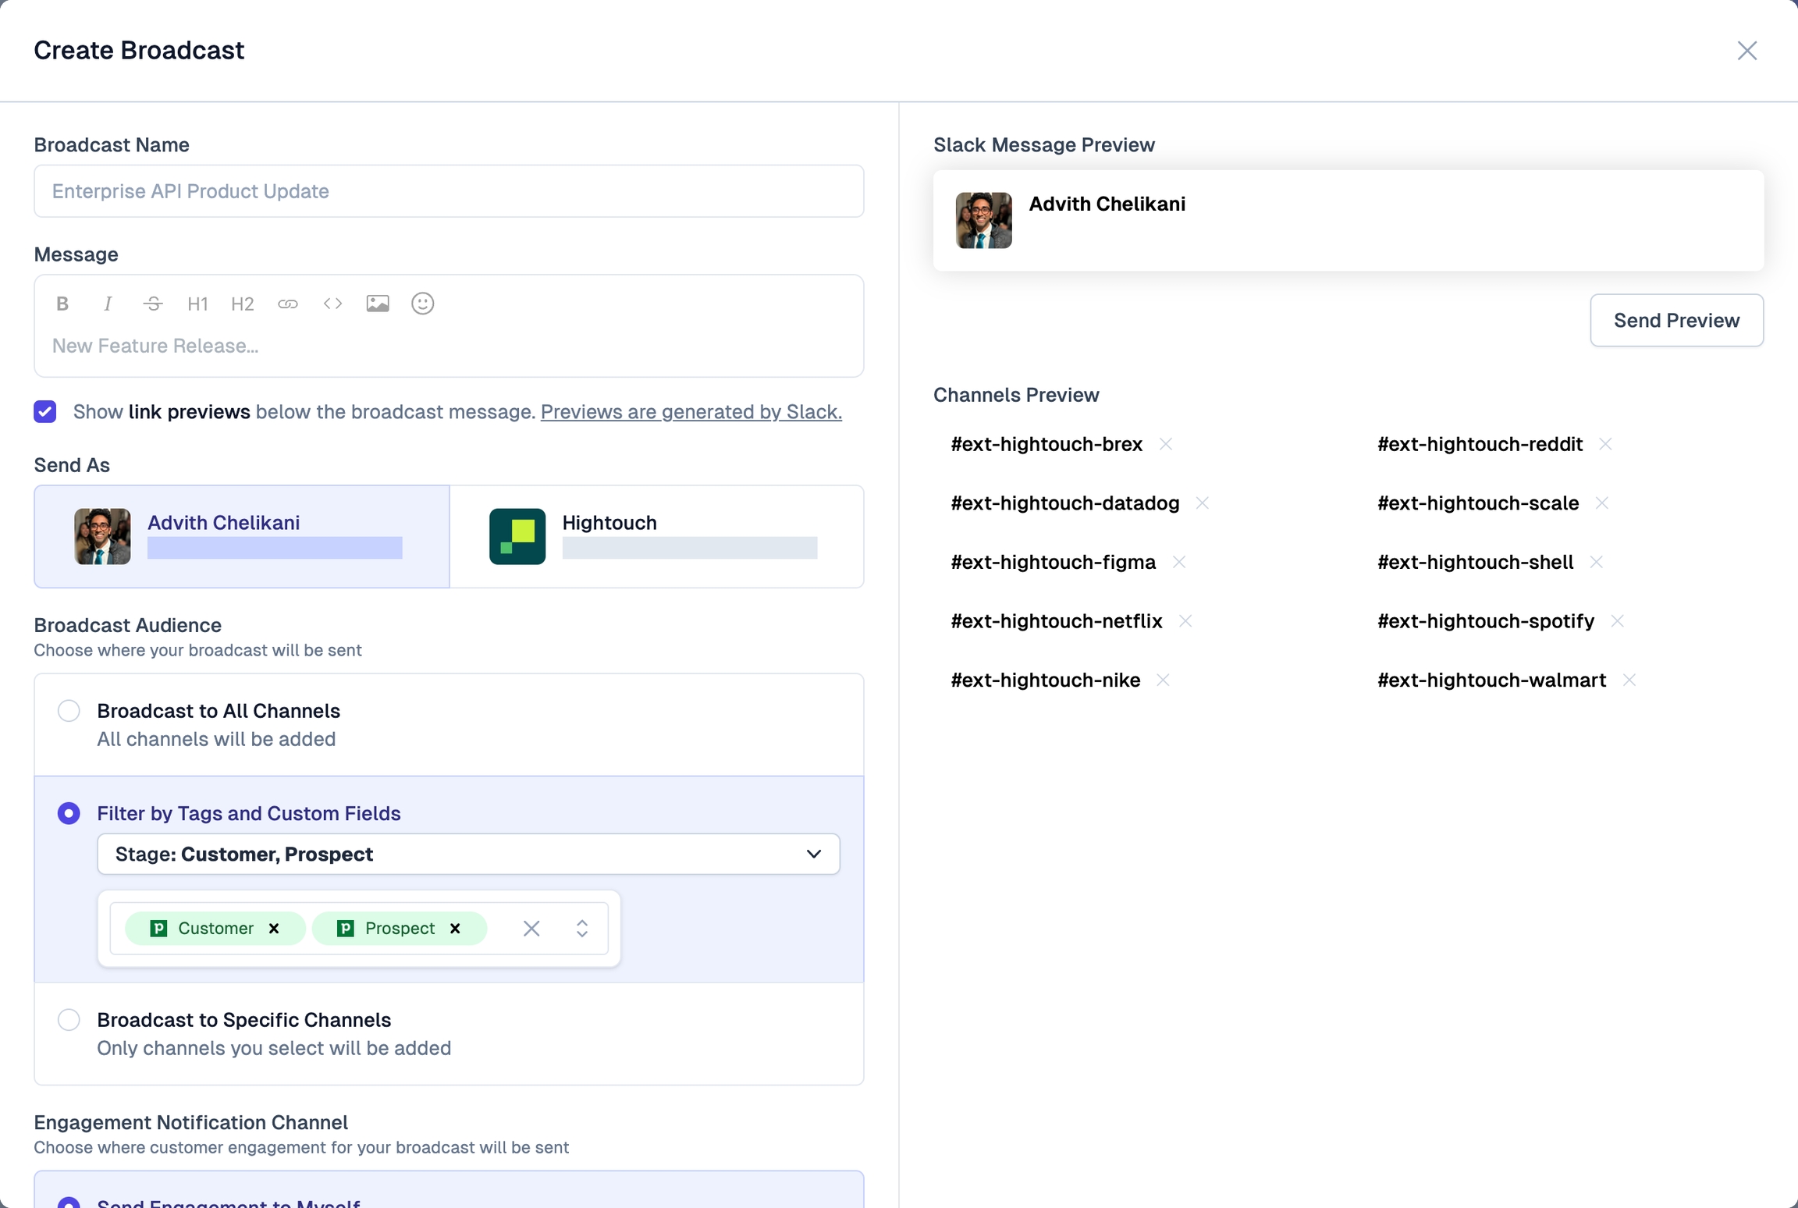The height and width of the screenshot is (1208, 1798).
Task: Click the strikethrough formatting icon
Action: (x=153, y=304)
